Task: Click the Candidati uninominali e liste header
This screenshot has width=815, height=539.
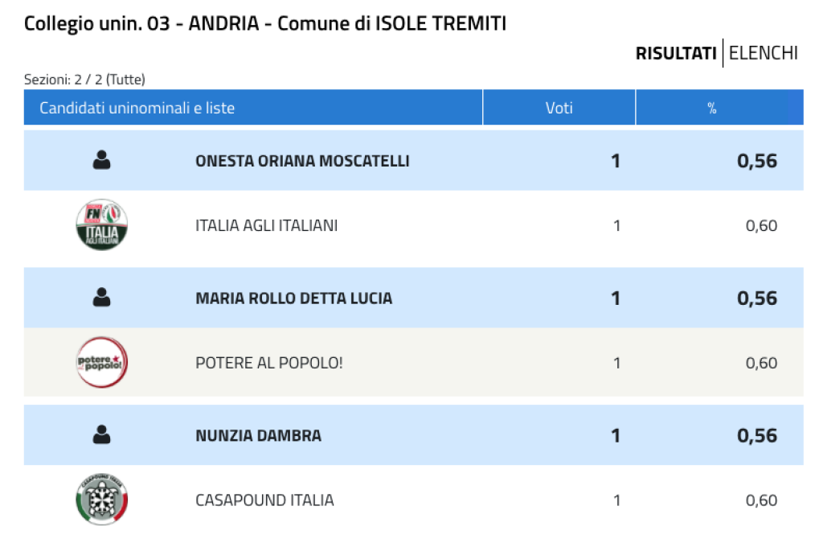Action: point(253,108)
